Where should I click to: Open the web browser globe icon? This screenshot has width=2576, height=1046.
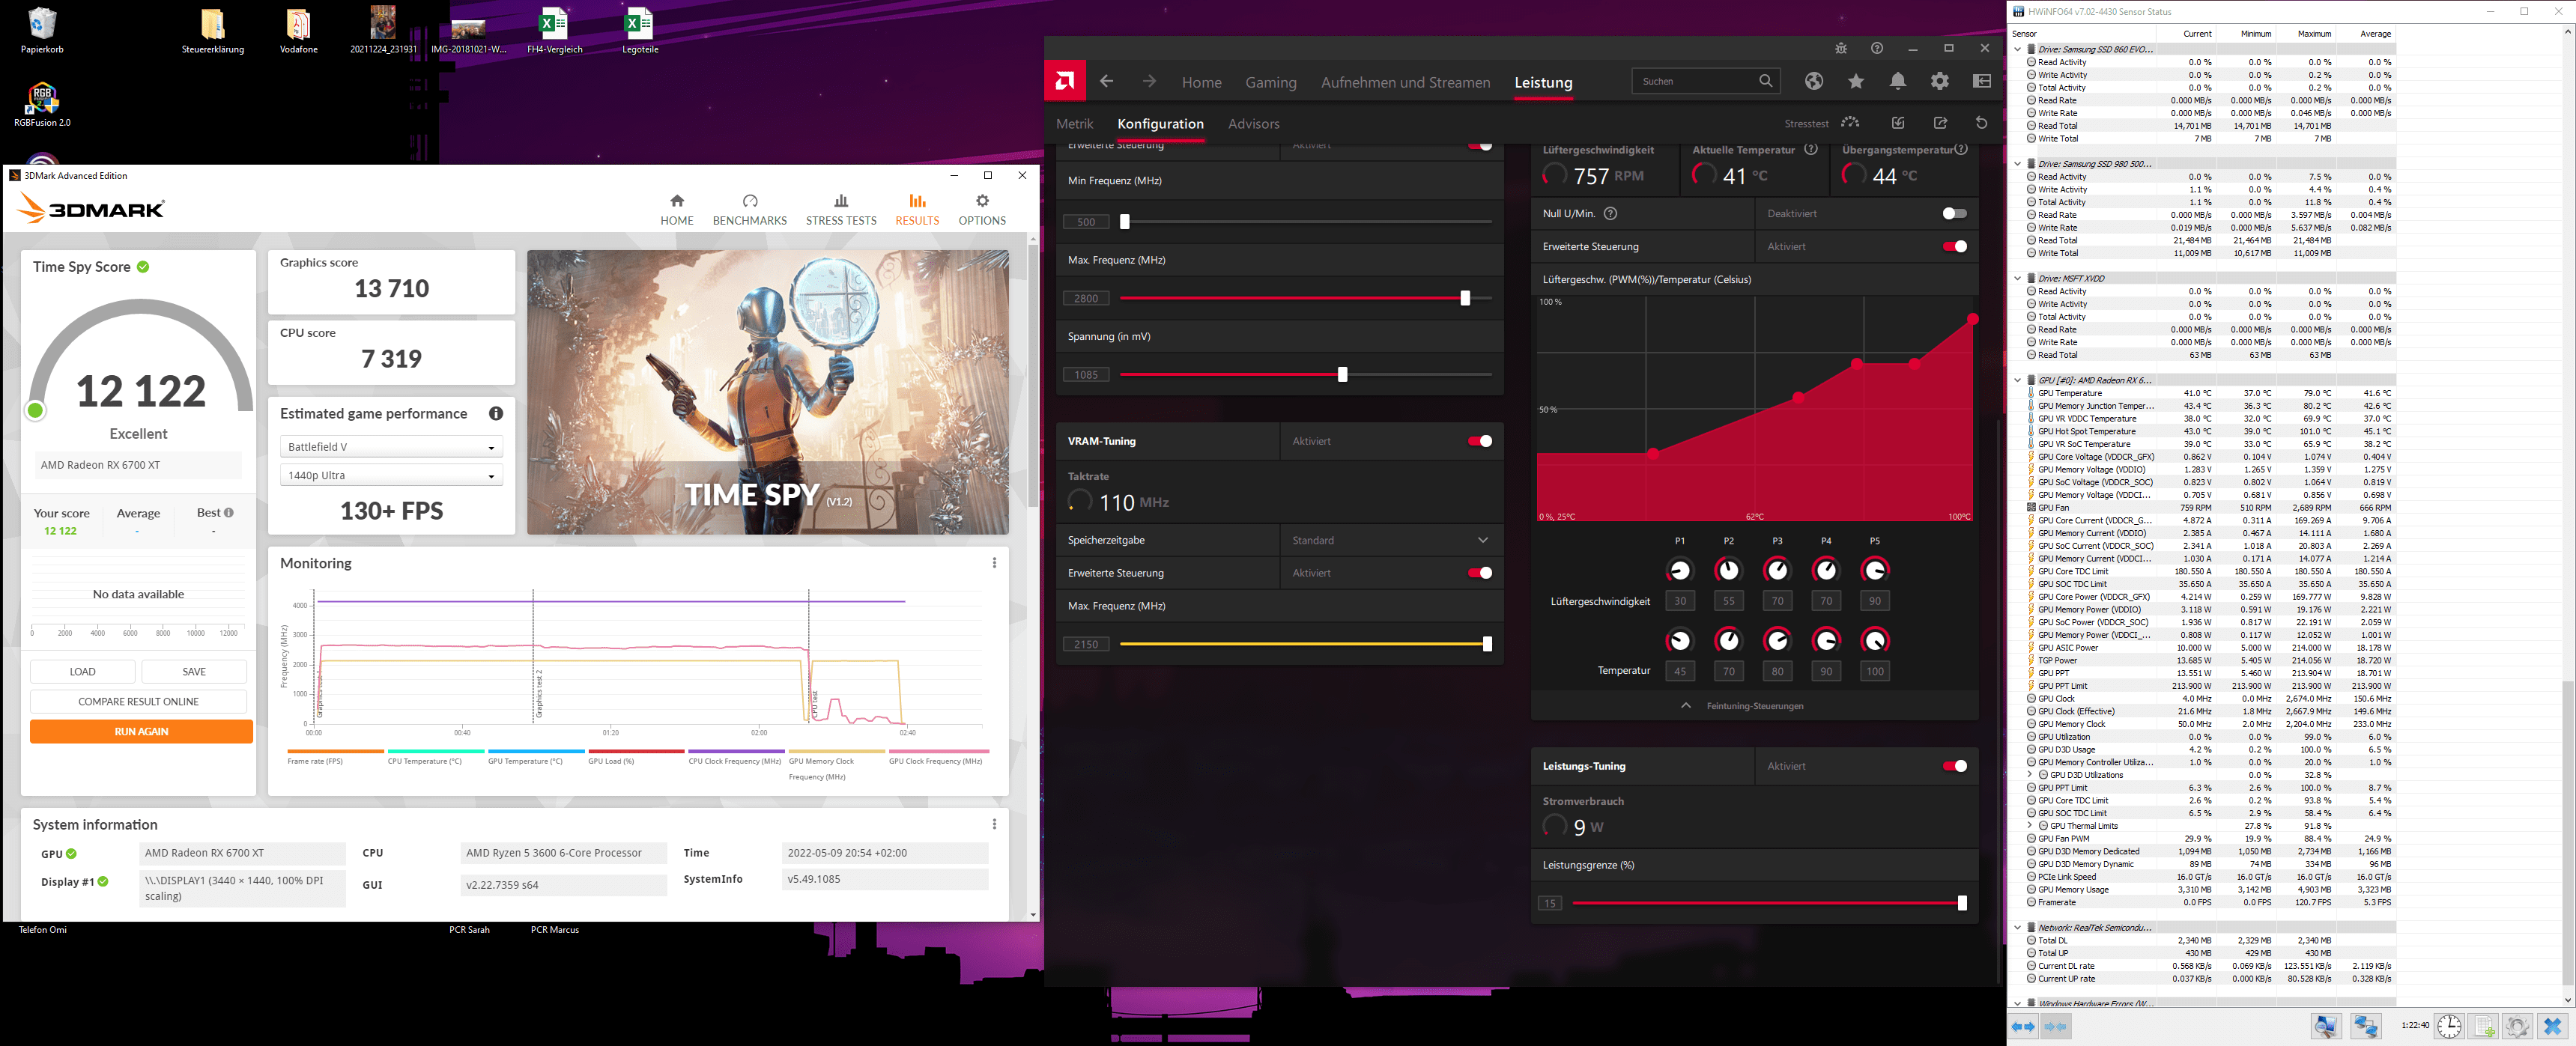[1814, 81]
